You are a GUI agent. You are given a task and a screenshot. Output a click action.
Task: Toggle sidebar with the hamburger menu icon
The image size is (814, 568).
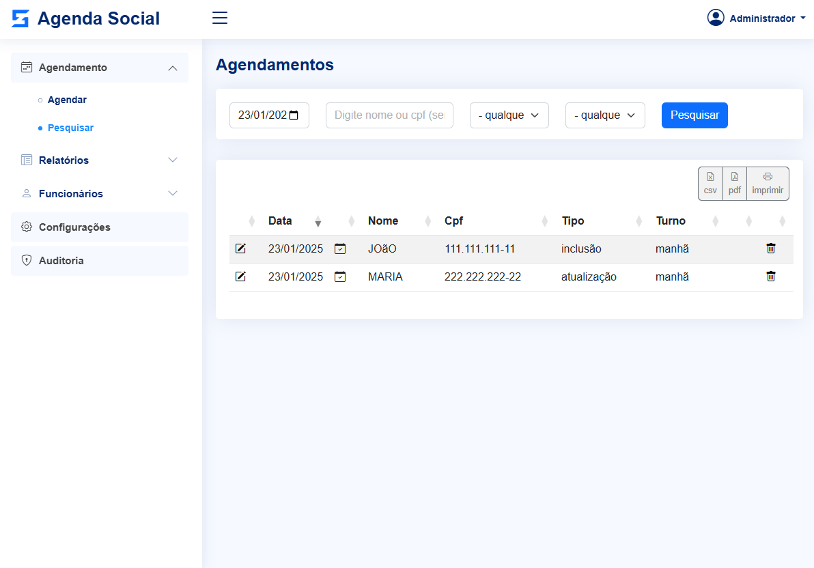tap(220, 18)
